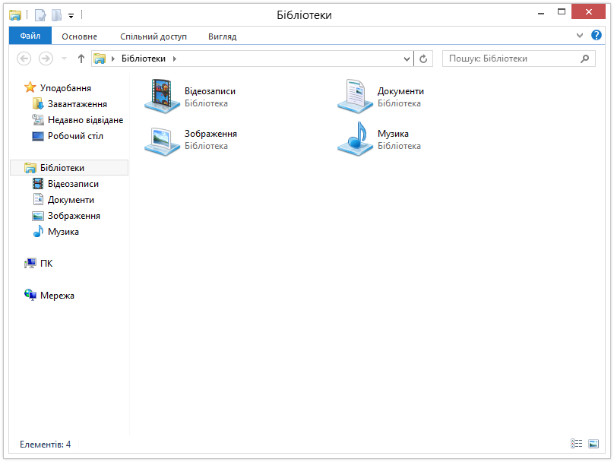The image size is (614, 462).
Task: Switch to the Спільний доступ ribbon tab
Action: (153, 36)
